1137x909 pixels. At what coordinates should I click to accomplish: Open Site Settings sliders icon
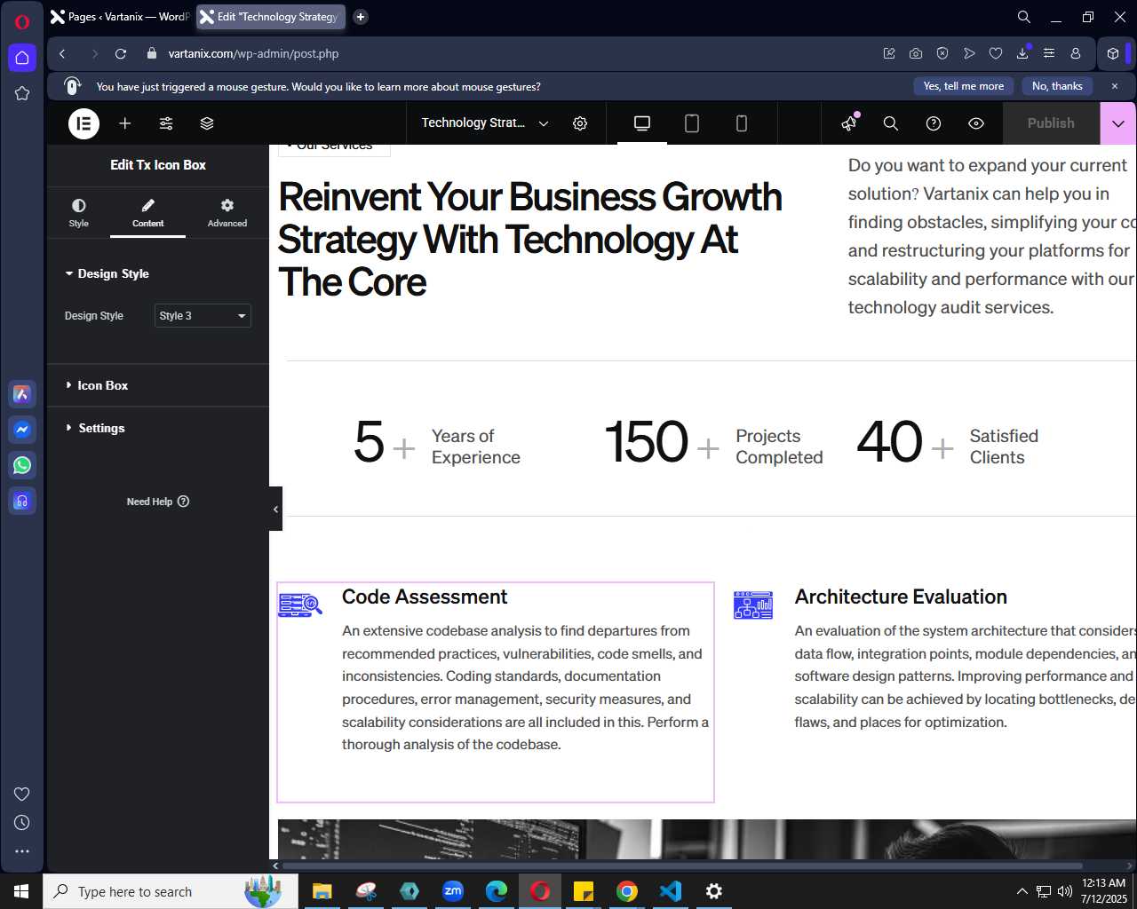(x=166, y=123)
